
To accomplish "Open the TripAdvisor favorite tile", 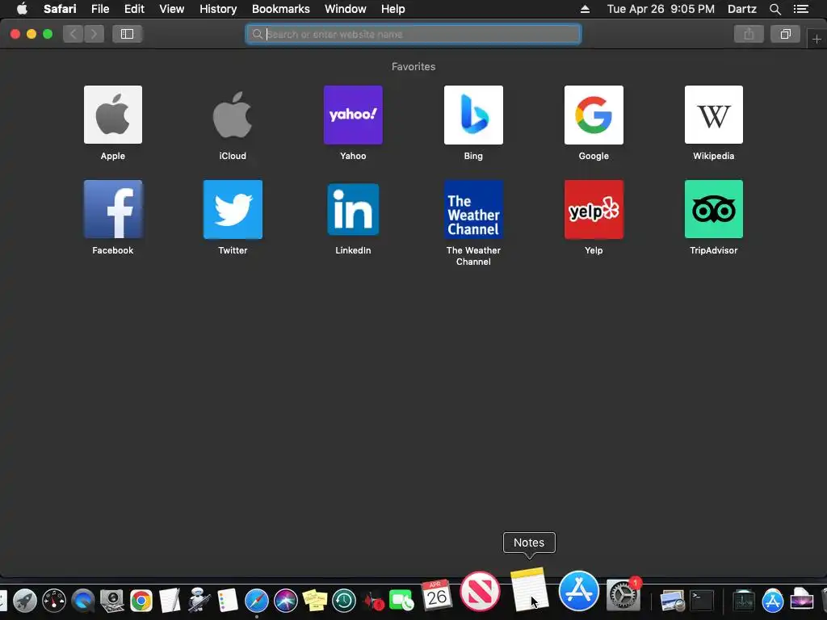I will coord(714,209).
